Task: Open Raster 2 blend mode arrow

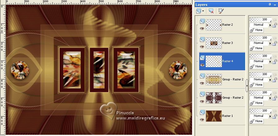Action: tap(270, 25)
